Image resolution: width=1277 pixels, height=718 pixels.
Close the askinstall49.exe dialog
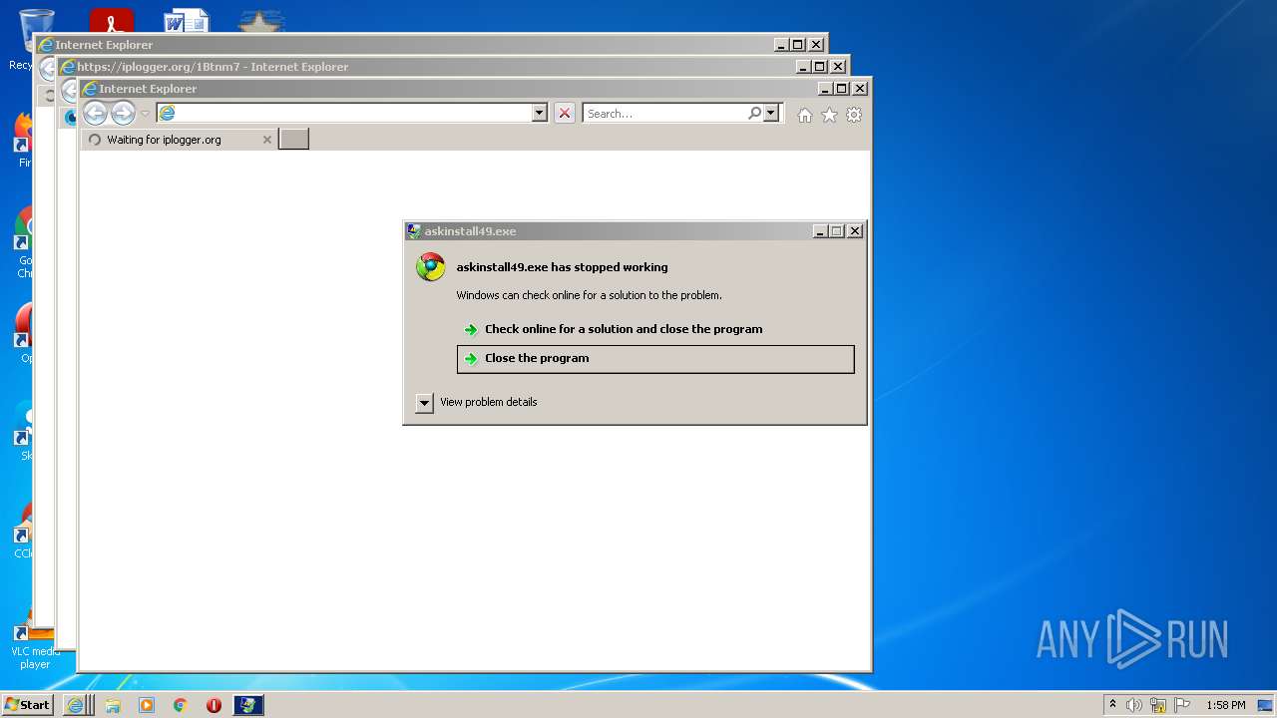tap(855, 231)
